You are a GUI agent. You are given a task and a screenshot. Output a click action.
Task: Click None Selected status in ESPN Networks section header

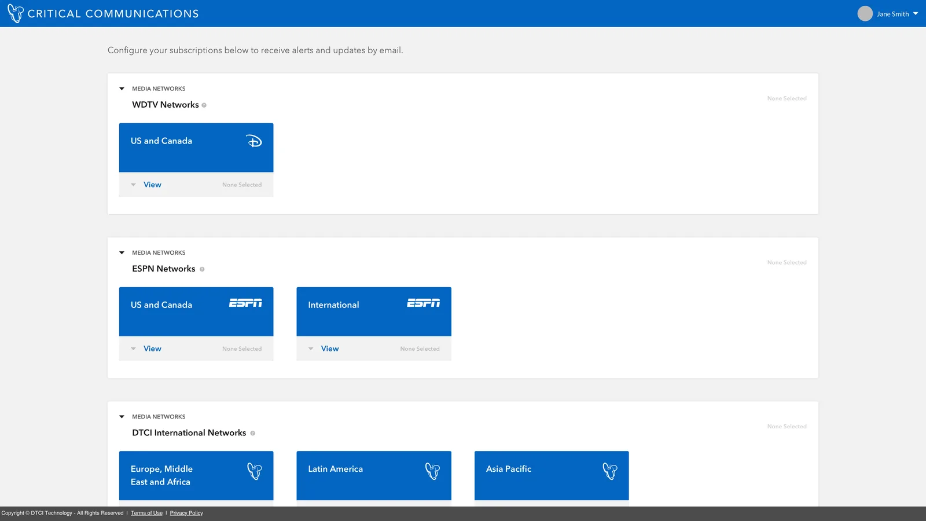coord(787,262)
